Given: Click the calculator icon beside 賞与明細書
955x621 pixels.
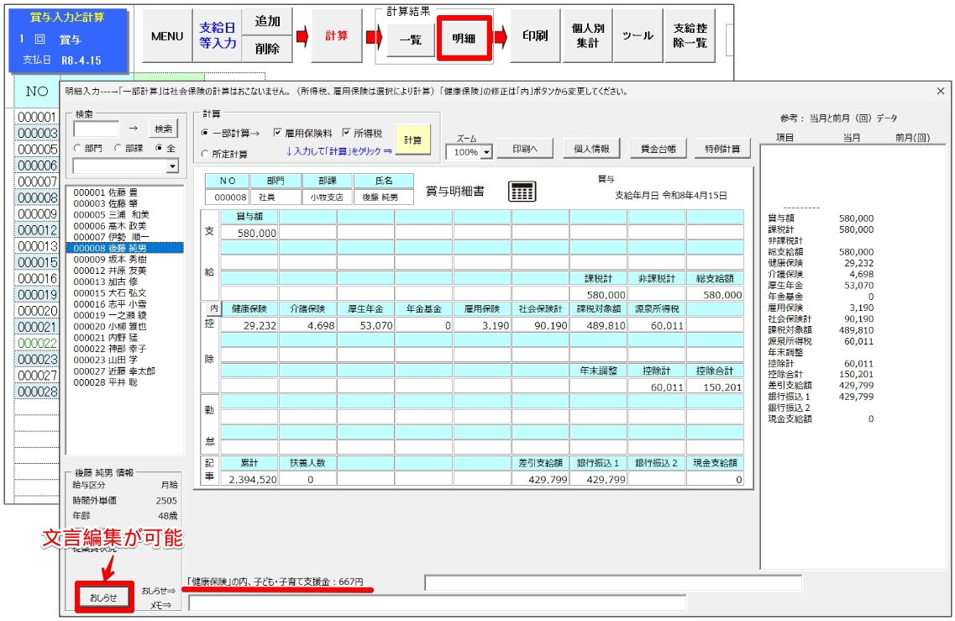Looking at the screenshot, I should coord(522,192).
